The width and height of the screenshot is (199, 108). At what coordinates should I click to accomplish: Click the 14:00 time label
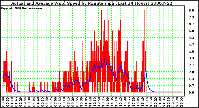pyautogui.click(x=108, y=102)
